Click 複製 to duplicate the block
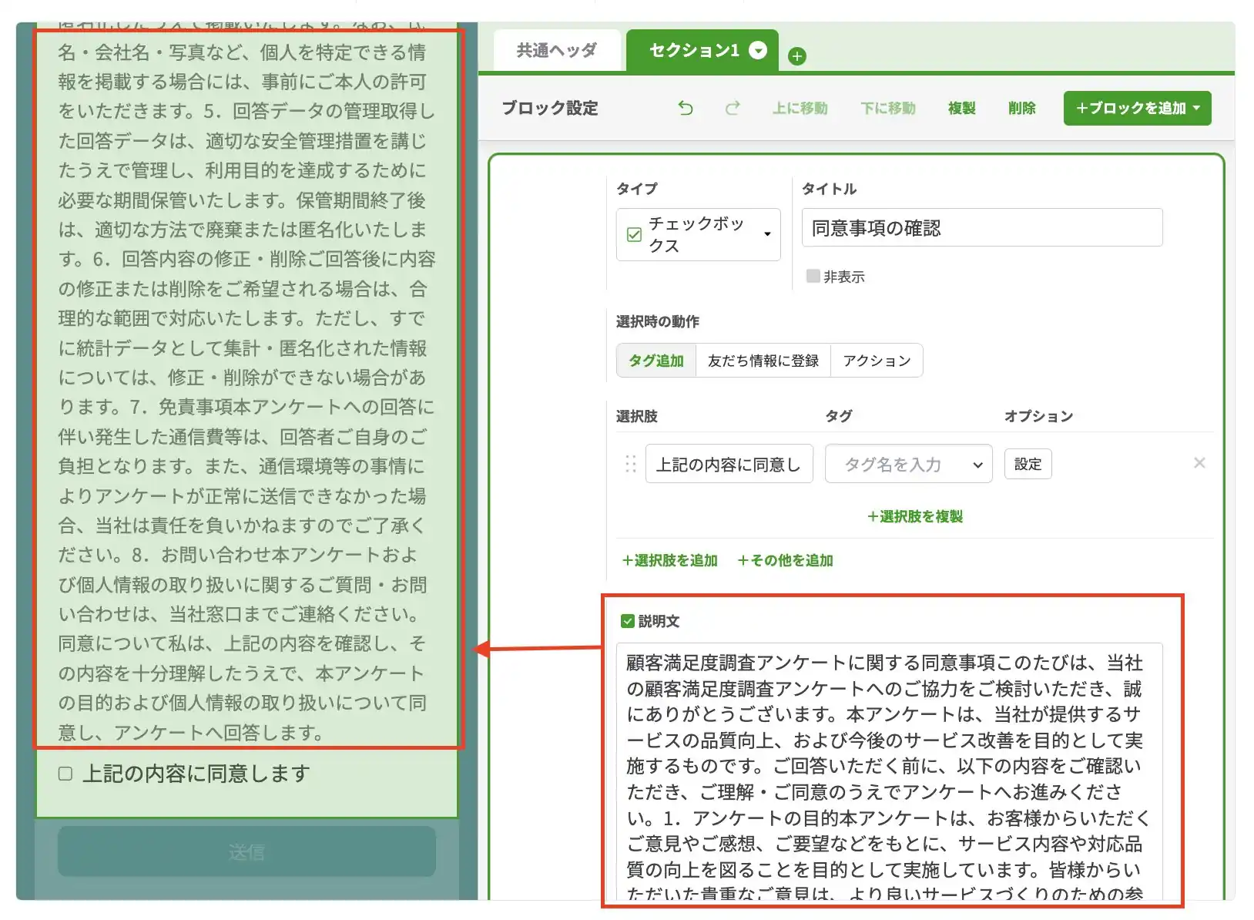The image size is (1254, 920). tap(961, 108)
